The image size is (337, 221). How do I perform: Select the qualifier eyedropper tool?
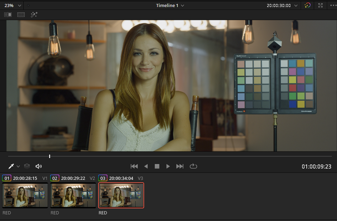11,166
